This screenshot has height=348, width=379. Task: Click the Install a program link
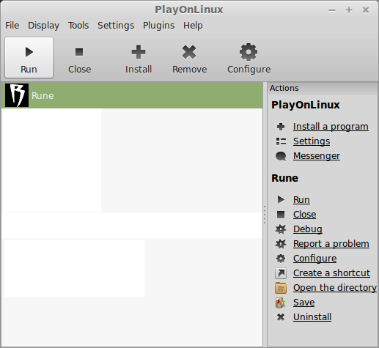click(x=331, y=127)
